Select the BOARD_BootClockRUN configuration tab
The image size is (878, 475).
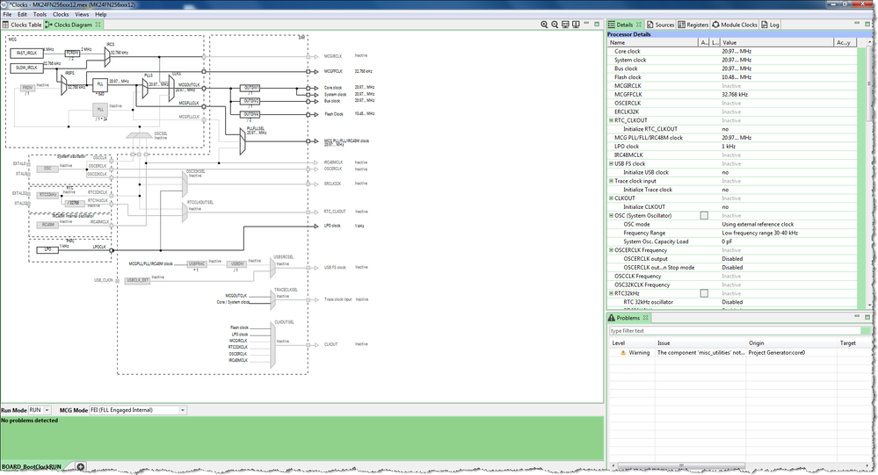32,466
